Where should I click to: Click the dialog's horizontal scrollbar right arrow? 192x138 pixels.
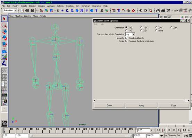189,101
